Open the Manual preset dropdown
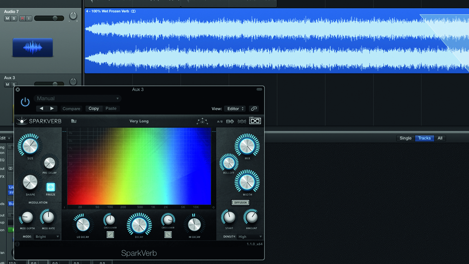Screen dimensions: 469x264 (77, 99)
